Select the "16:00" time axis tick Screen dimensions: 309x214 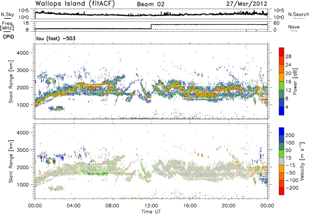point(190,206)
